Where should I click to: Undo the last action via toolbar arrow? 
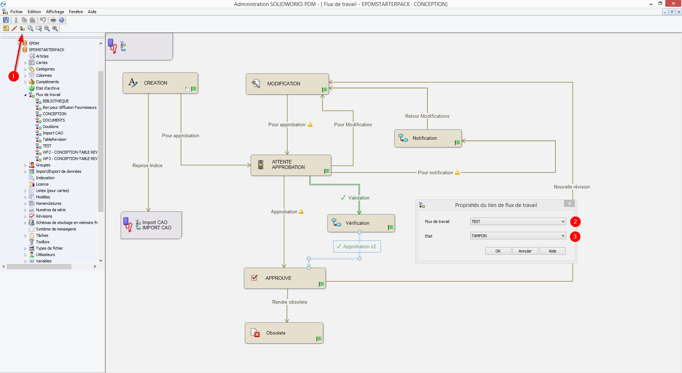coord(43,20)
